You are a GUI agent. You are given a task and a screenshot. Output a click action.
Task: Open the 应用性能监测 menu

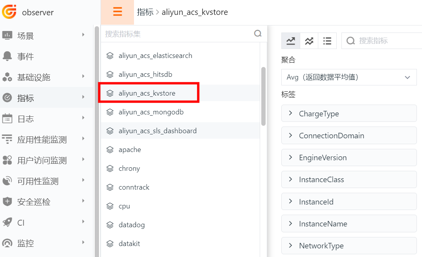coord(46,139)
